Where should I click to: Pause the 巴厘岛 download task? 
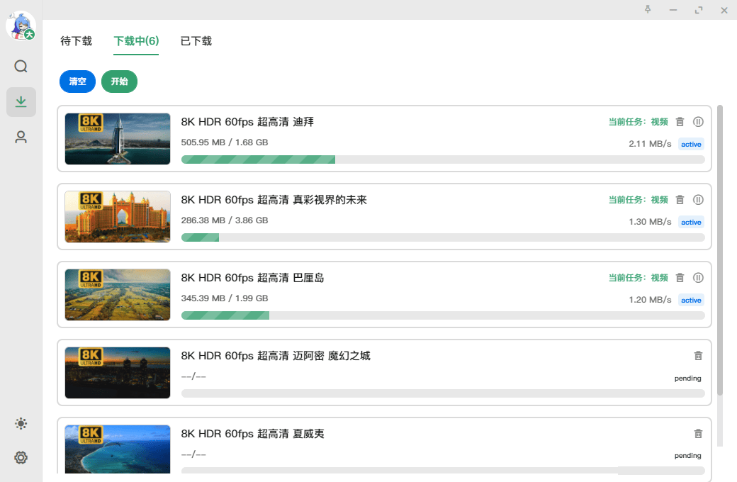(x=698, y=277)
